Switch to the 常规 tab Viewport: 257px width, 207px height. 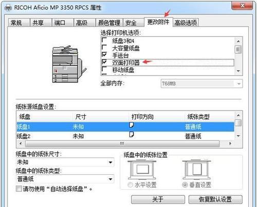(x=19, y=23)
